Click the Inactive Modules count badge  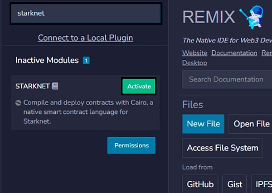[86, 60]
